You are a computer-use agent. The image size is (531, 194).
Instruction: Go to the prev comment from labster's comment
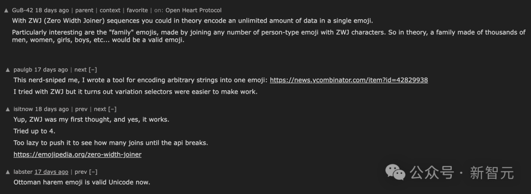point(81,172)
